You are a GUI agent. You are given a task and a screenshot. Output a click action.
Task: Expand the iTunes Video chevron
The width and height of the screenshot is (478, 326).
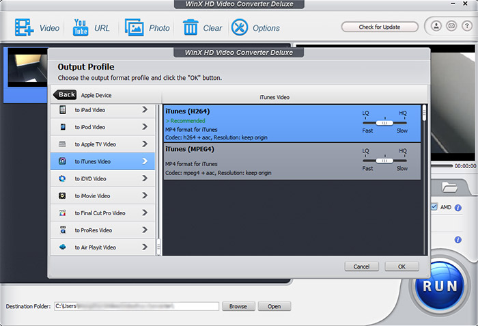[145, 161]
